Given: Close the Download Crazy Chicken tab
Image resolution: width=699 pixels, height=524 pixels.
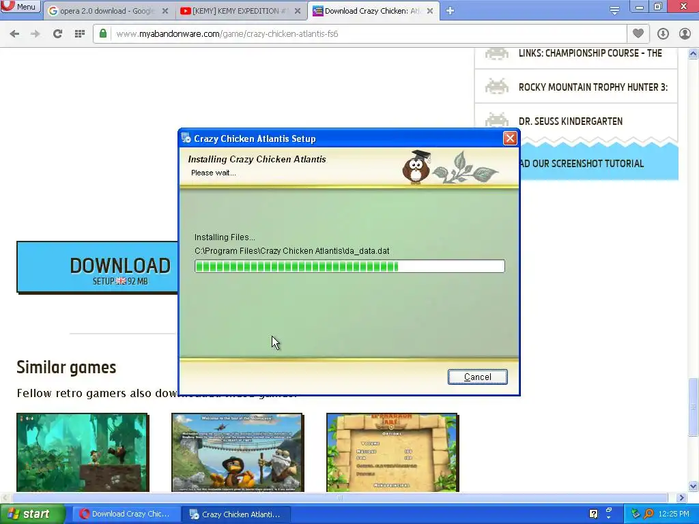Looking at the screenshot, I should [x=430, y=11].
